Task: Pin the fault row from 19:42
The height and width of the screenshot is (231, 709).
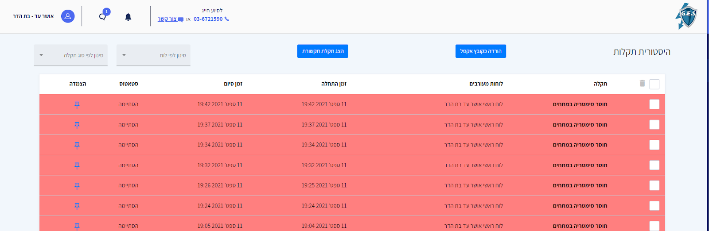Action: point(77,104)
